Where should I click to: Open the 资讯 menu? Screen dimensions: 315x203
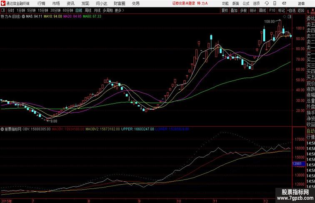70,3
